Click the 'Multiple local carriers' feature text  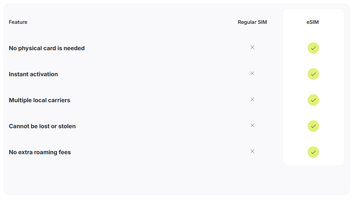pos(39,100)
